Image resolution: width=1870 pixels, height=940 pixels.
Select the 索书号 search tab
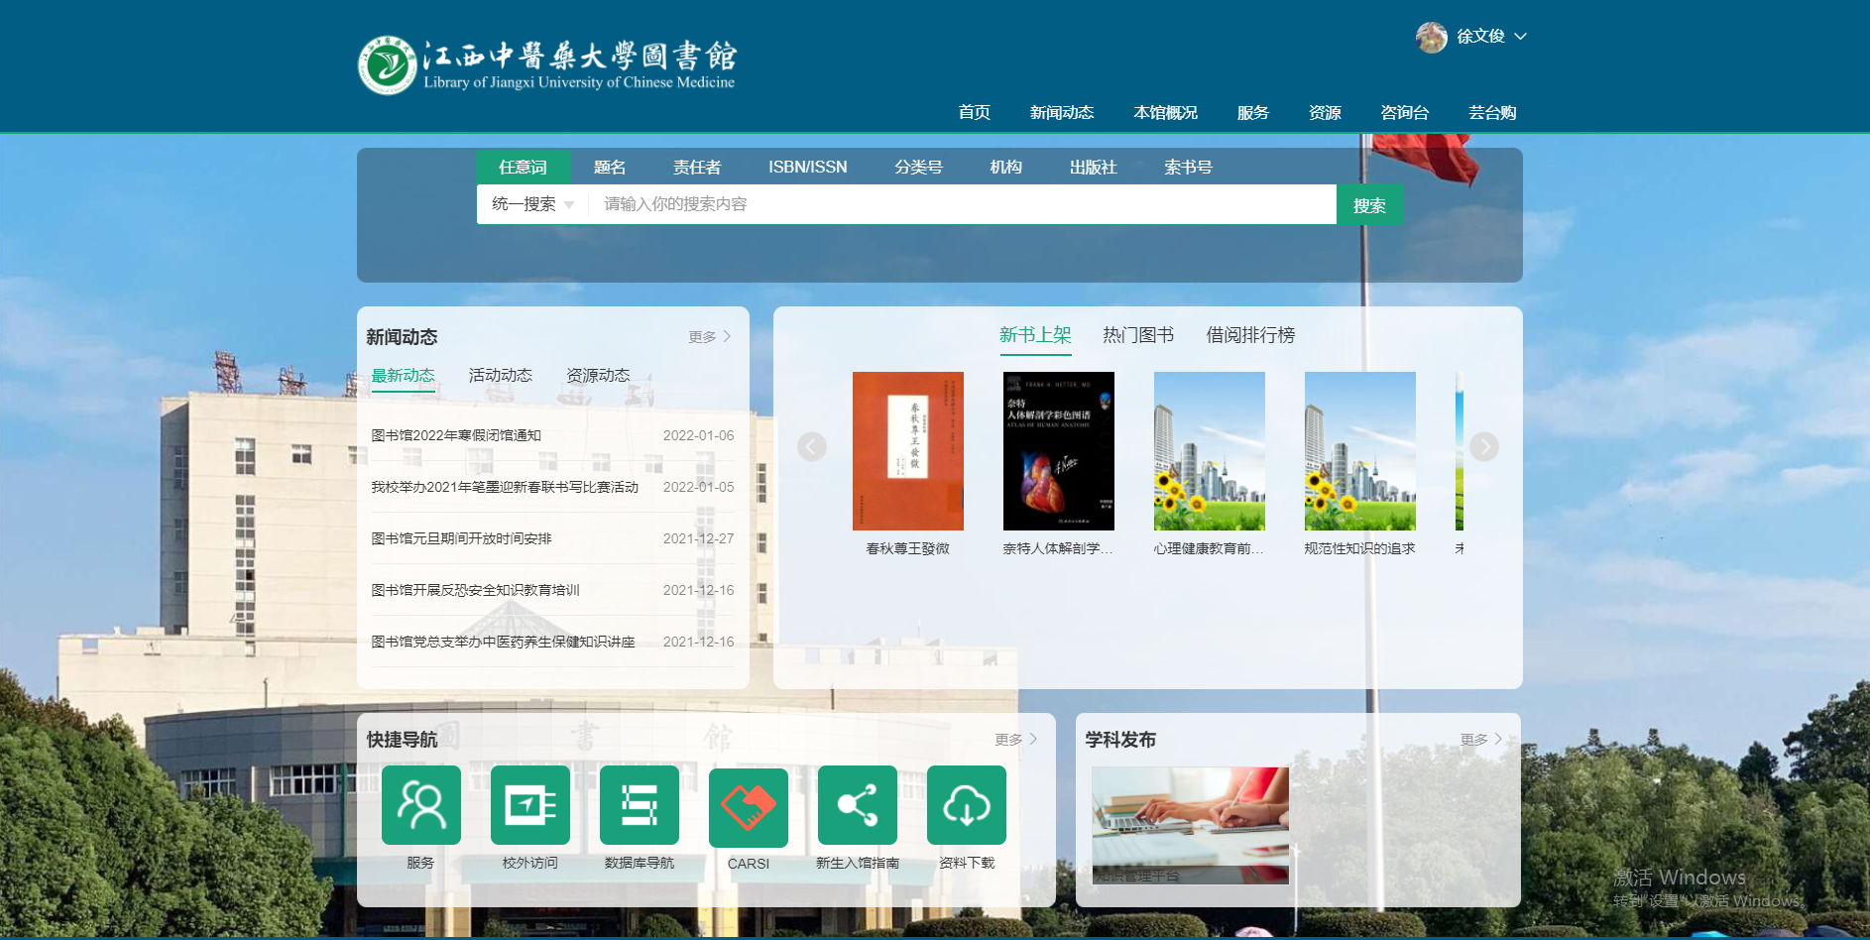pyautogui.click(x=1188, y=167)
